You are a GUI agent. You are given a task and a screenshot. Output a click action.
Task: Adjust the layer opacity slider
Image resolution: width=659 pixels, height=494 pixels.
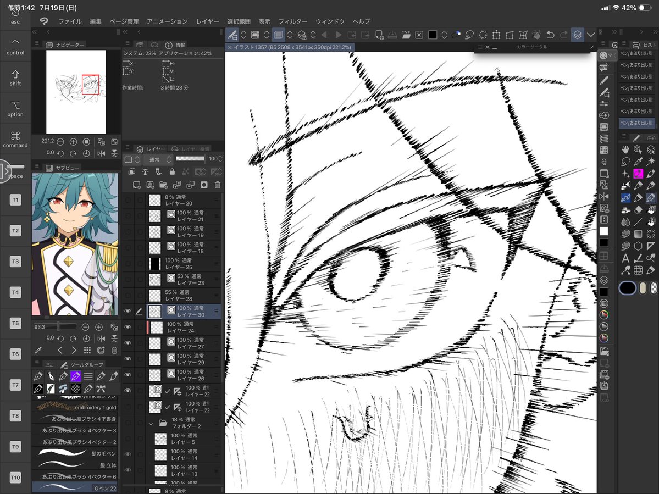(190, 158)
